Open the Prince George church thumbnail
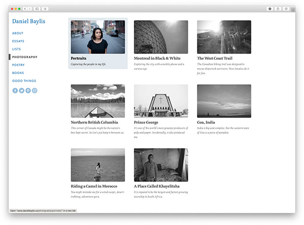This screenshot has height=225, width=304. 160,101
